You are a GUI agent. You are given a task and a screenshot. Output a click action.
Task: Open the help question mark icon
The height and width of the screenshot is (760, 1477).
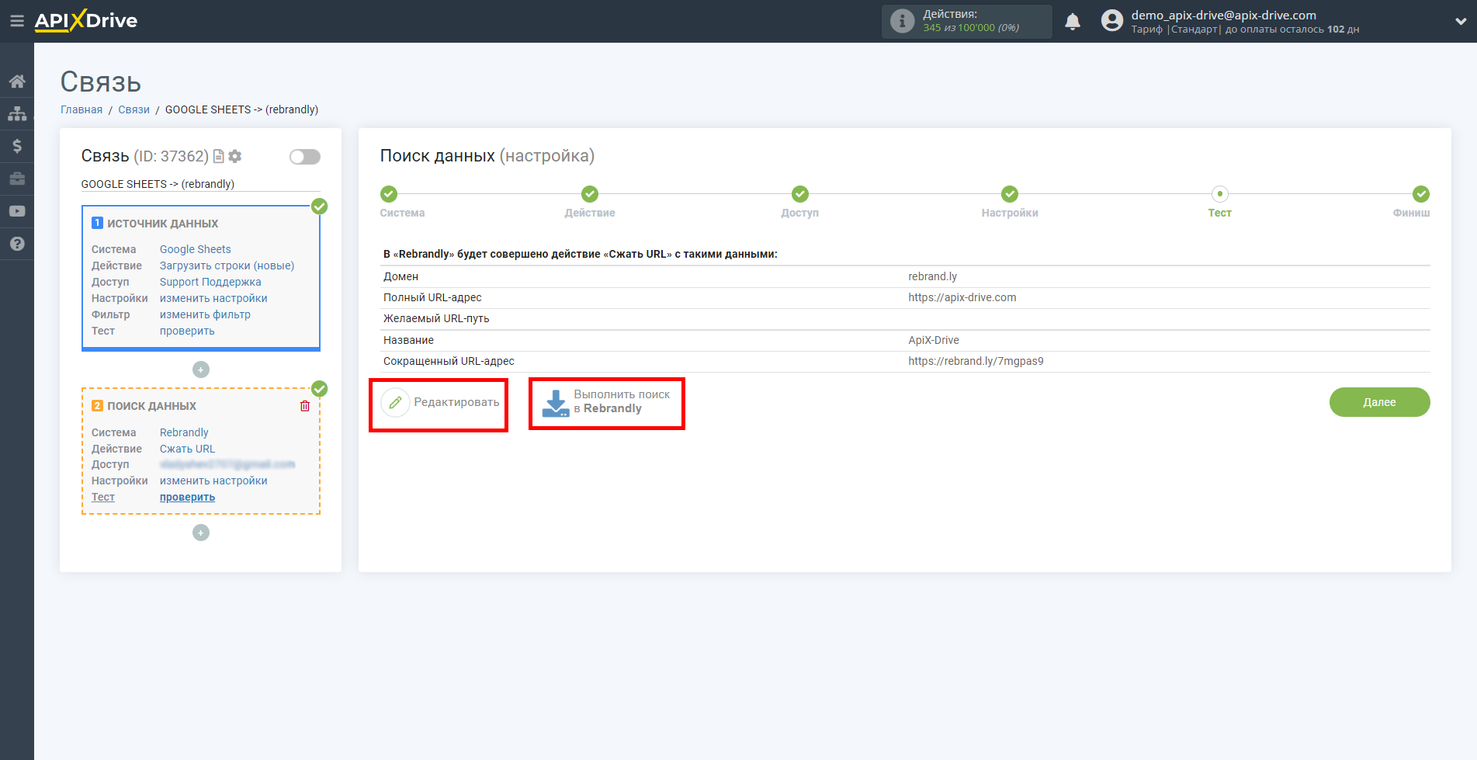(17, 244)
